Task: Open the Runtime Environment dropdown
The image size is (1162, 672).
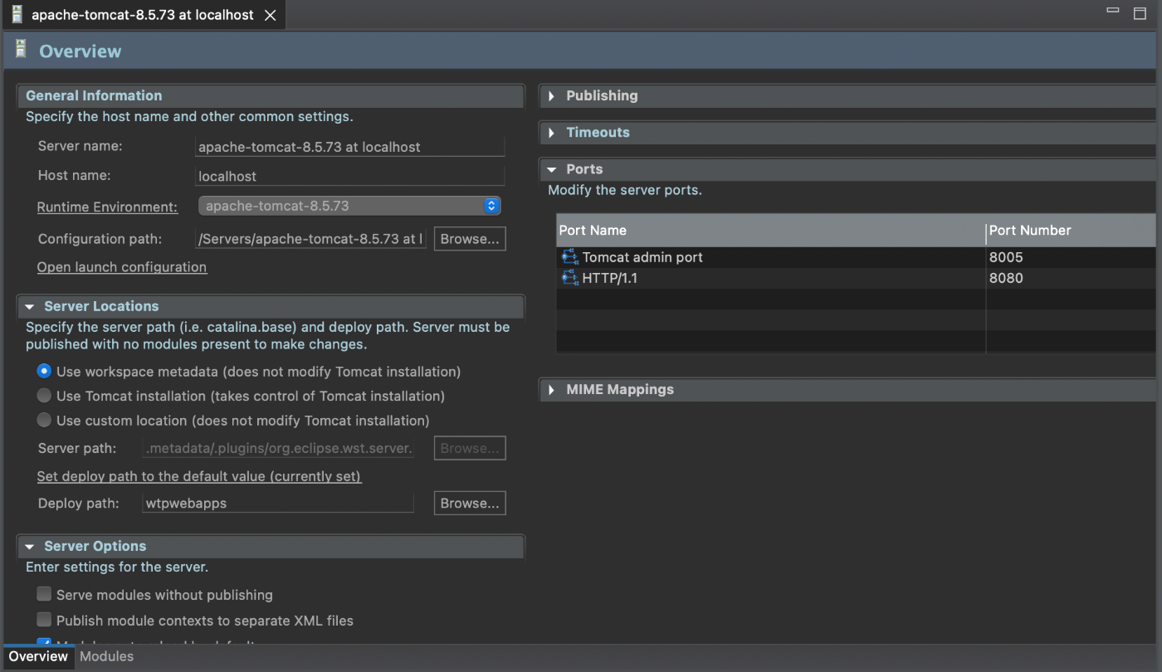Action: coord(349,206)
